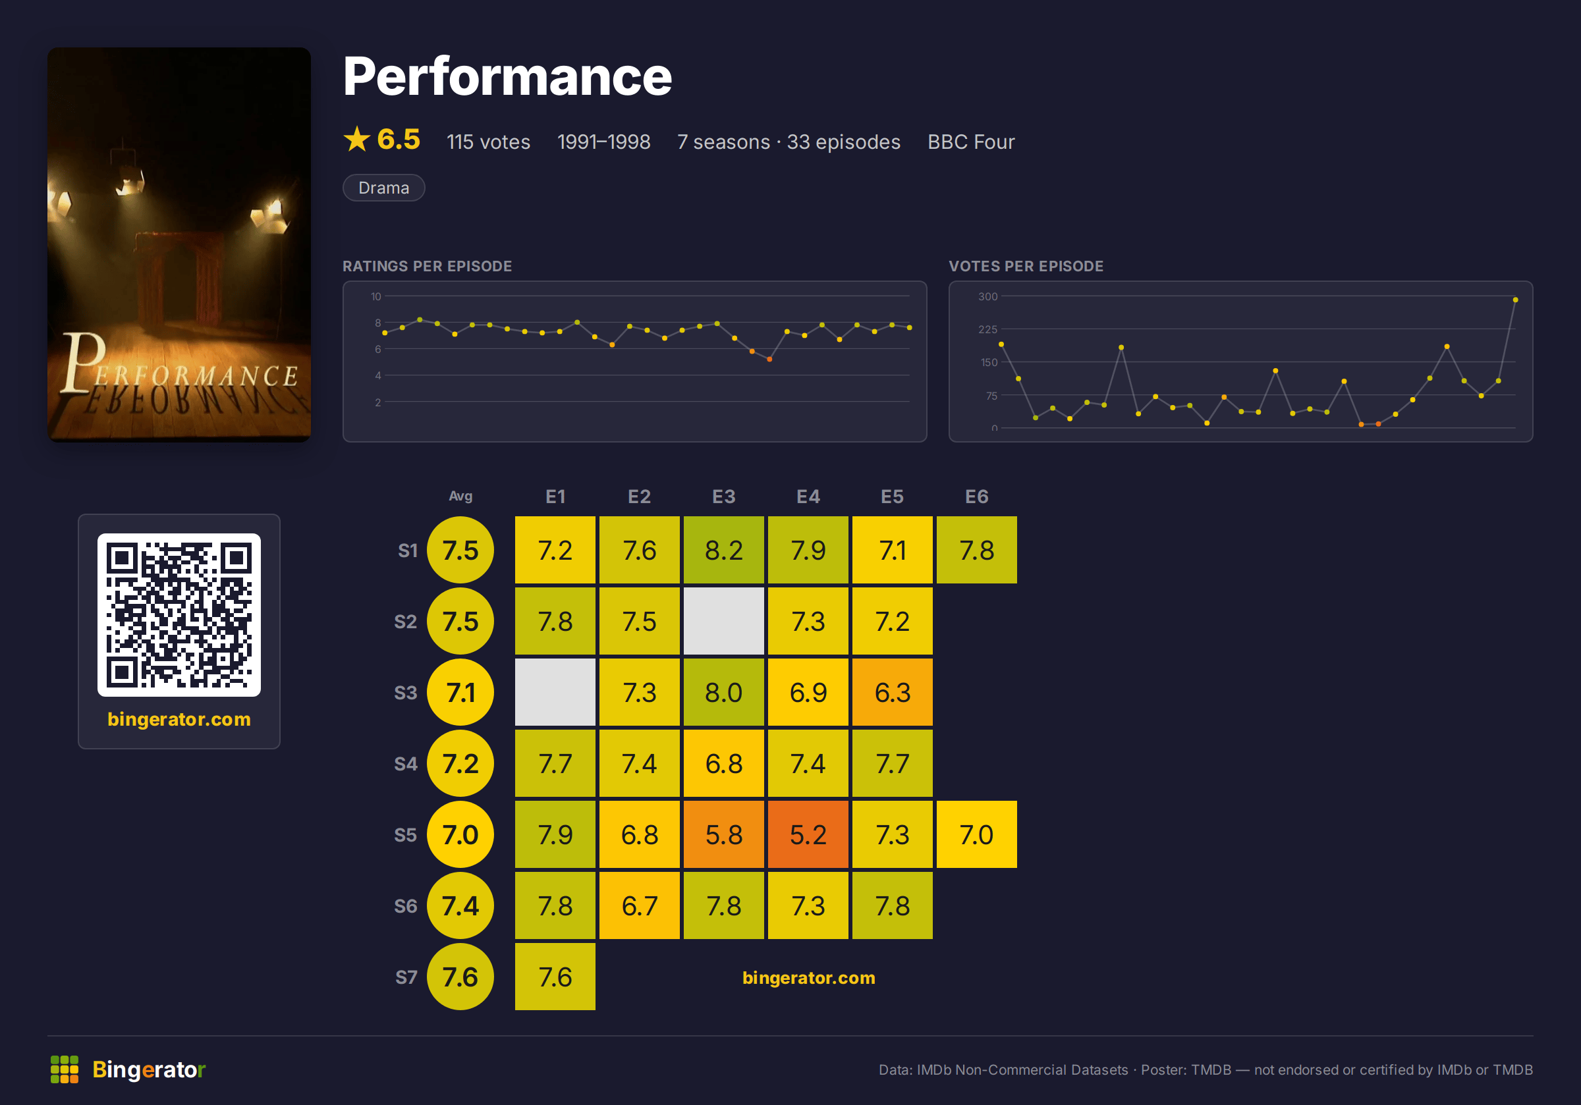Open the Performance poster thumbnail

click(x=179, y=244)
